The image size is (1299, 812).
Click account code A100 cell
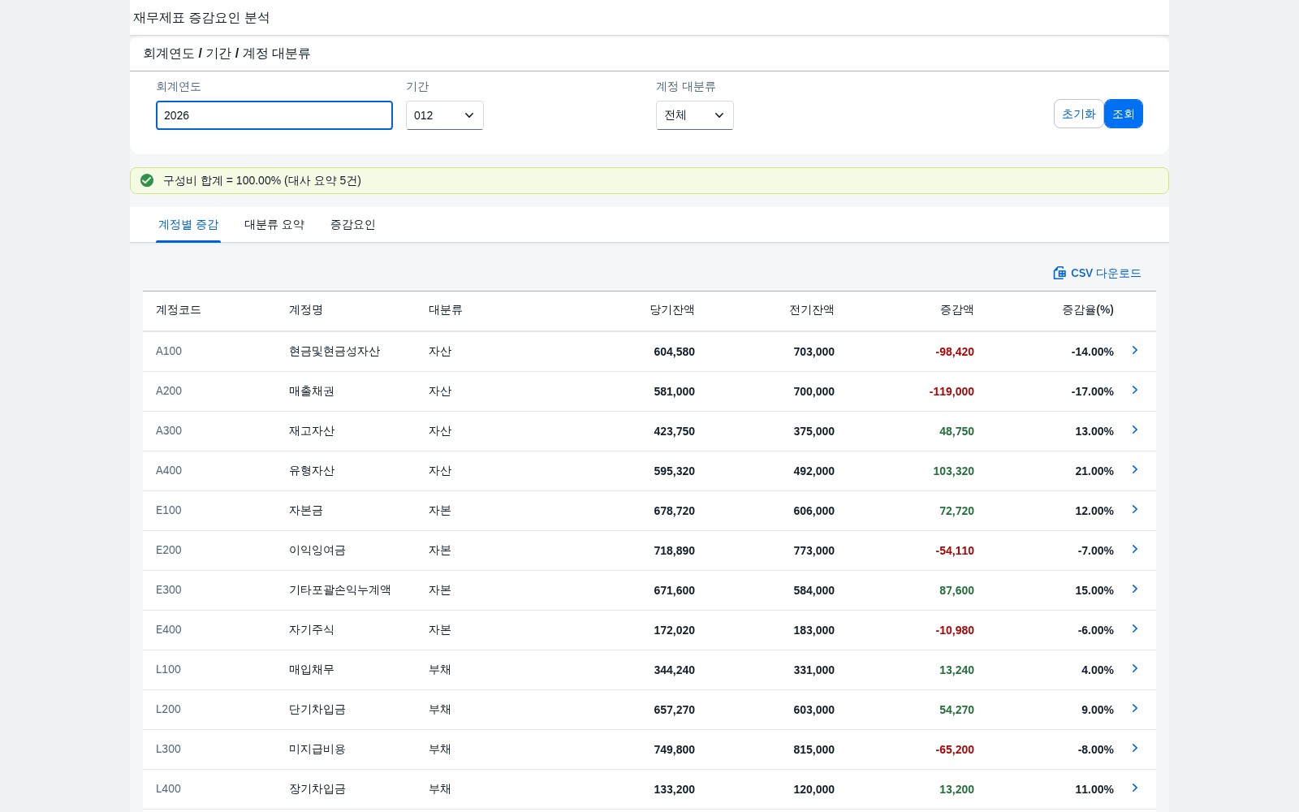169,351
